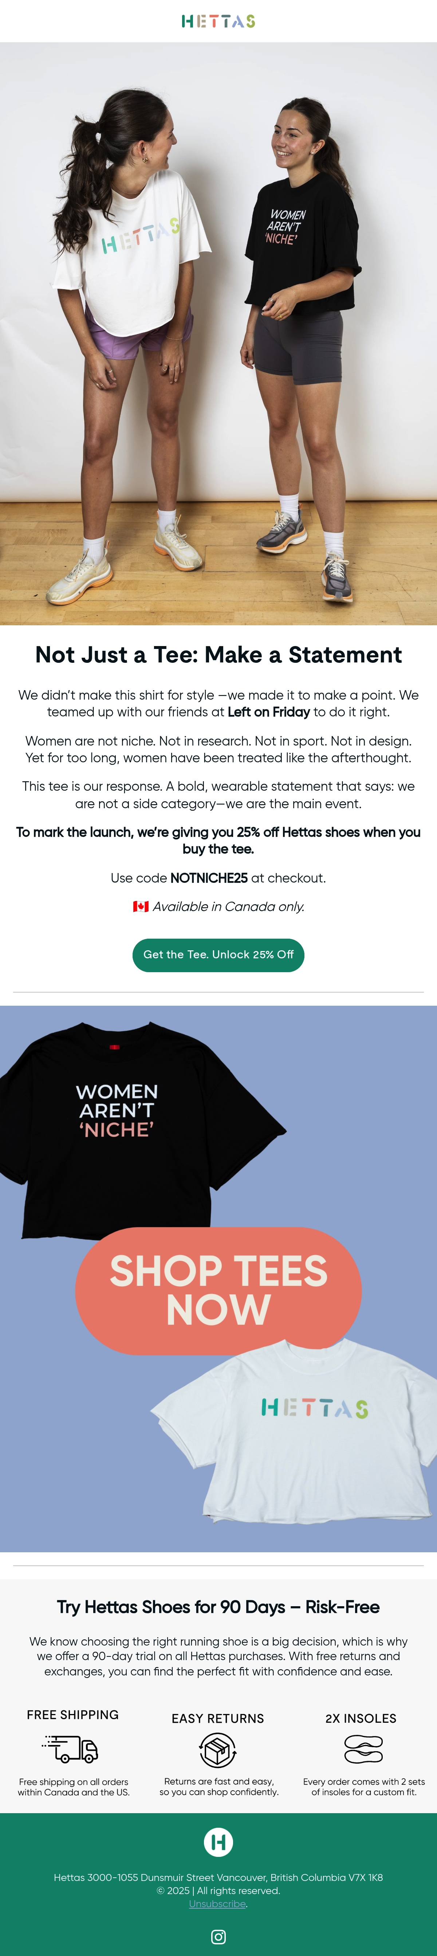Click the SHOP TEES NOW coral button
Image resolution: width=437 pixels, height=1956 pixels.
point(219,1291)
